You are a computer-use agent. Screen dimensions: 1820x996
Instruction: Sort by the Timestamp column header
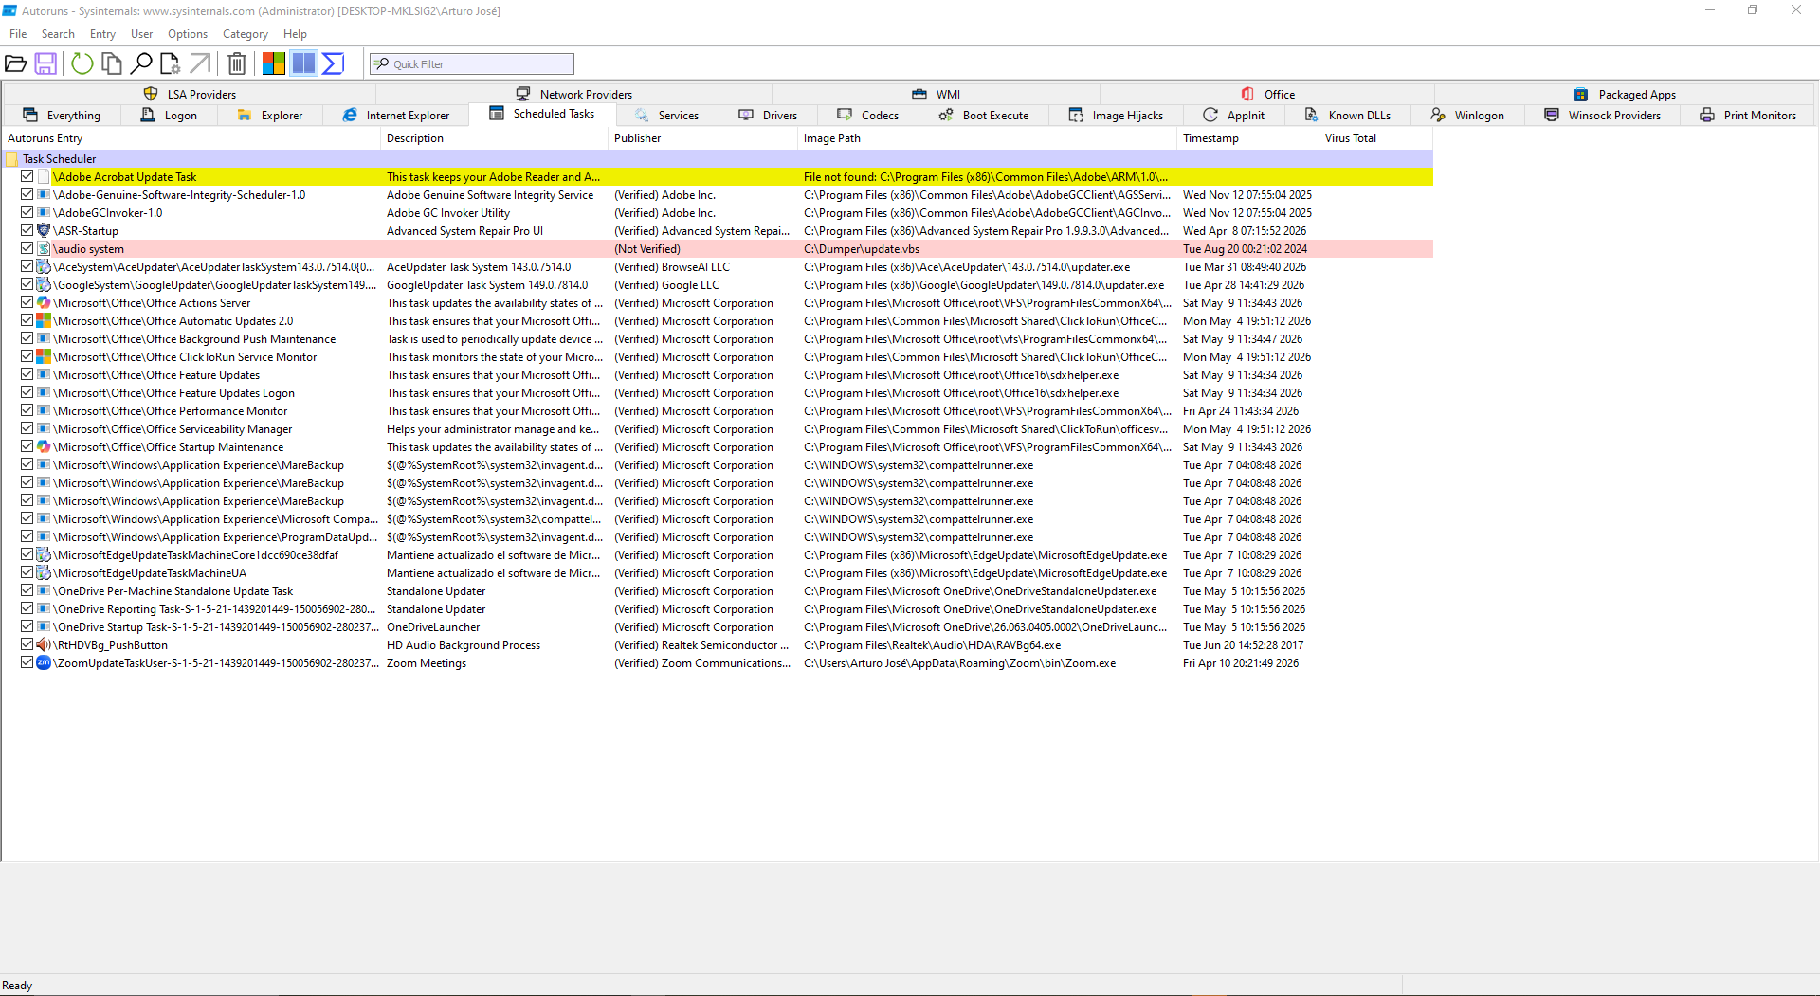tap(1247, 138)
